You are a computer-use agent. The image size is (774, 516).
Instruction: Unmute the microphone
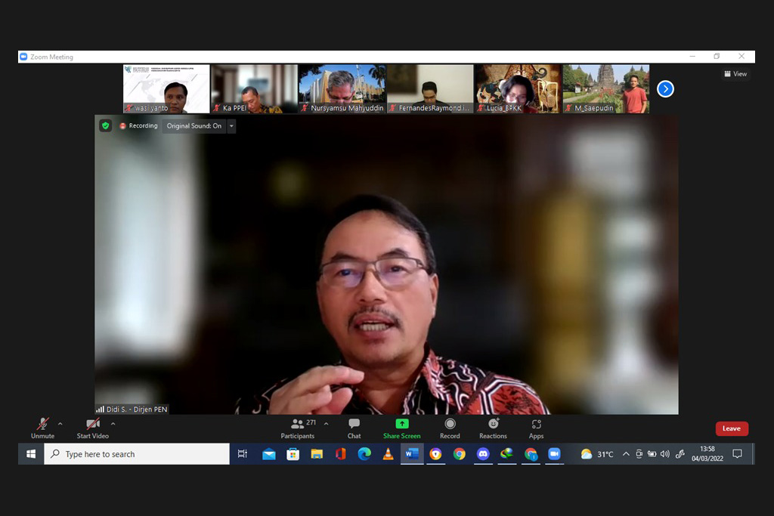(x=42, y=428)
